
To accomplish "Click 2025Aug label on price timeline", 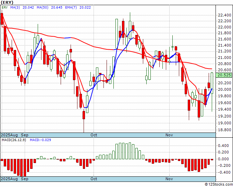I will pyautogui.click(x=9, y=135).
